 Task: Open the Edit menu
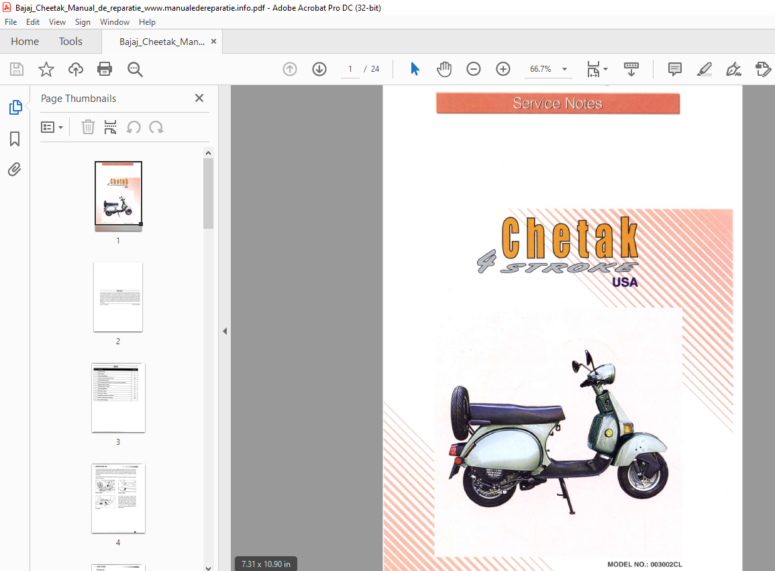[33, 21]
